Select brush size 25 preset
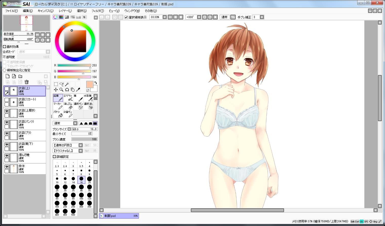The width and height of the screenshot is (385, 226). [57, 188]
